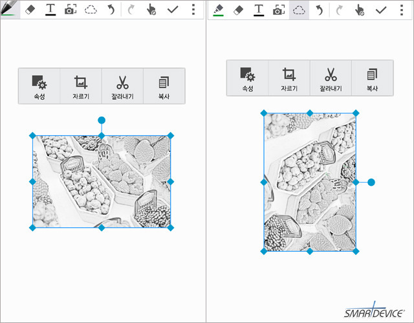The height and width of the screenshot is (323, 414).
Task: Click left-middle resize handle of left image
Action: 32,182
